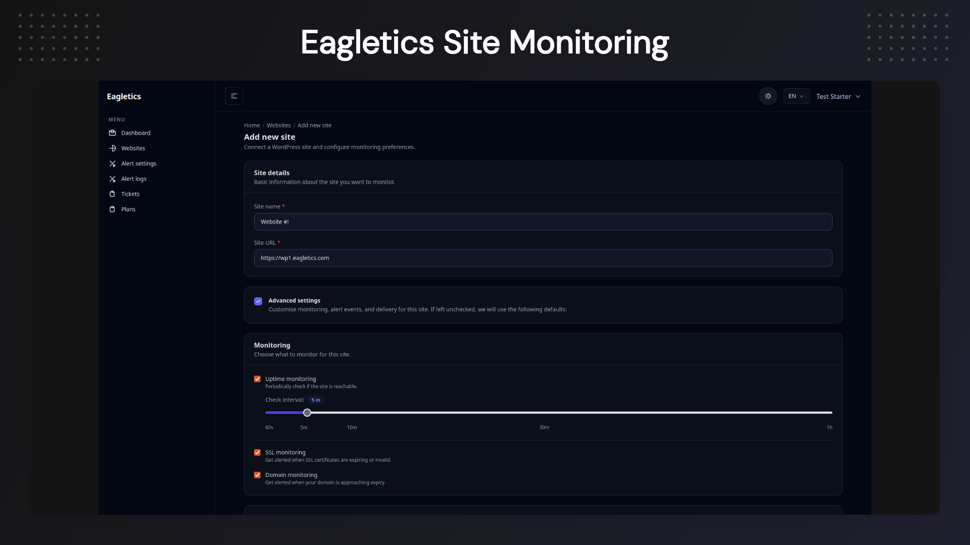
Task: Click the Eagletics logo in sidebar
Action: (x=124, y=96)
